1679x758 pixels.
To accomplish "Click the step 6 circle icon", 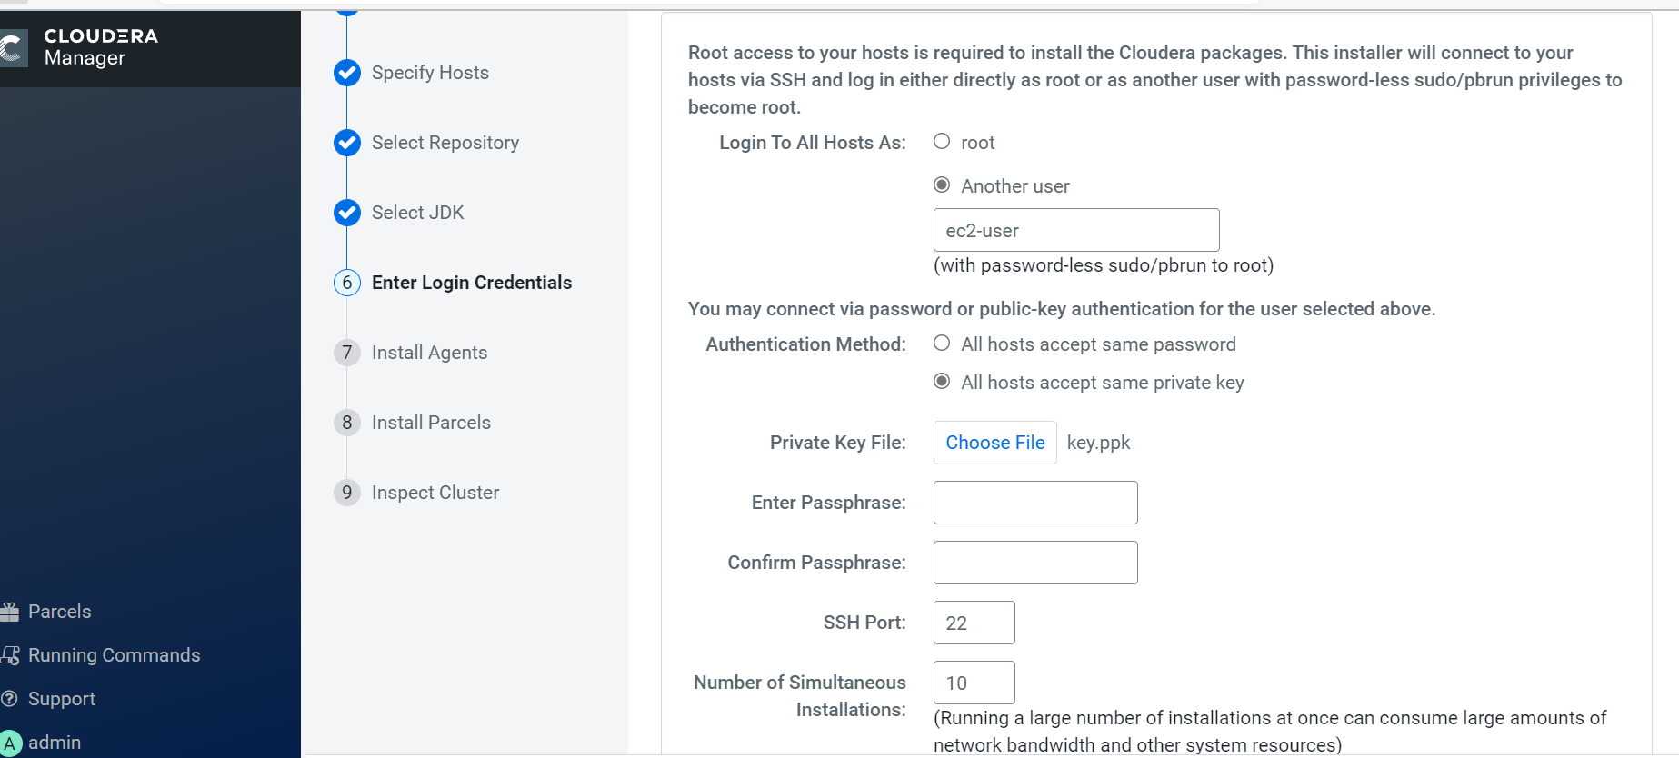I will pos(347,283).
